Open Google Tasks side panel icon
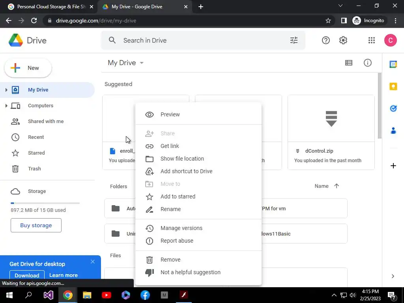The image size is (404, 303). [393, 108]
